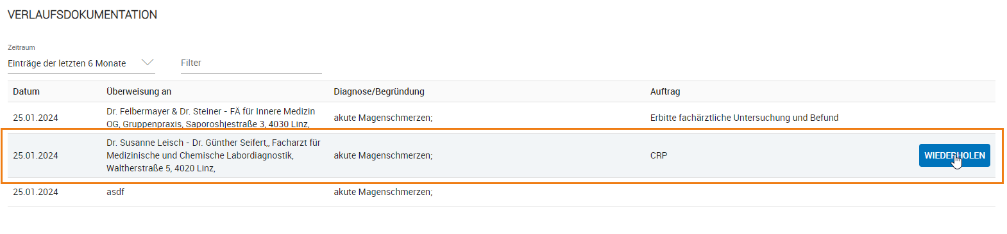Focus the Filter input field
Viewport: 1007px width, 234px height.
point(251,63)
